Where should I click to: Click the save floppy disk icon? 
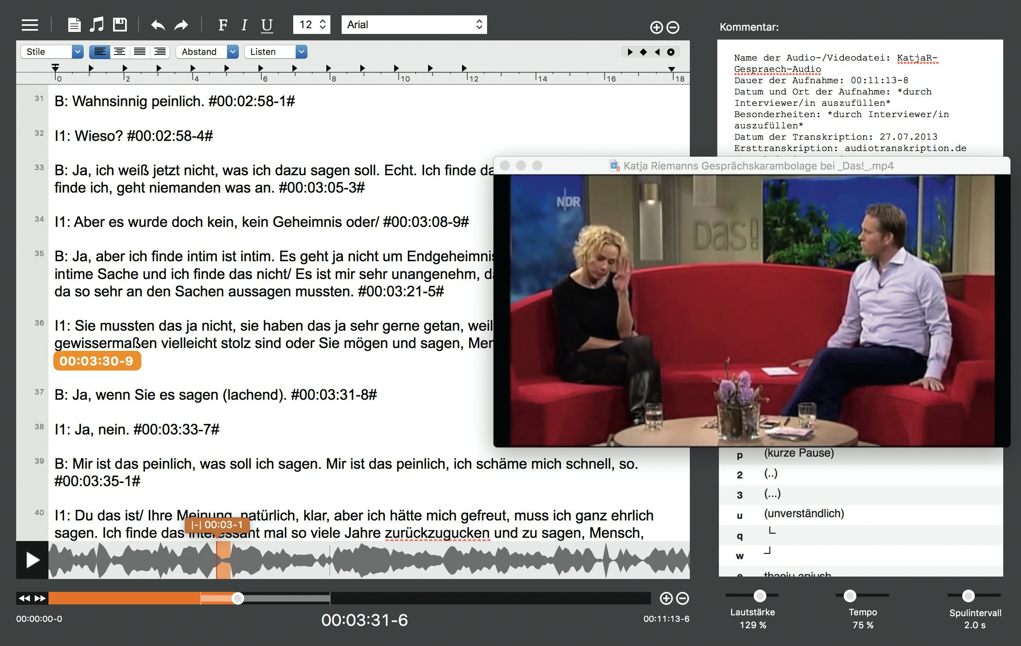point(120,25)
